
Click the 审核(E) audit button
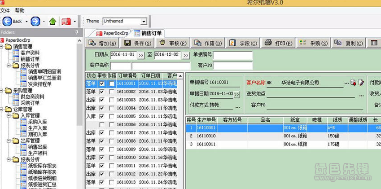point(173,43)
